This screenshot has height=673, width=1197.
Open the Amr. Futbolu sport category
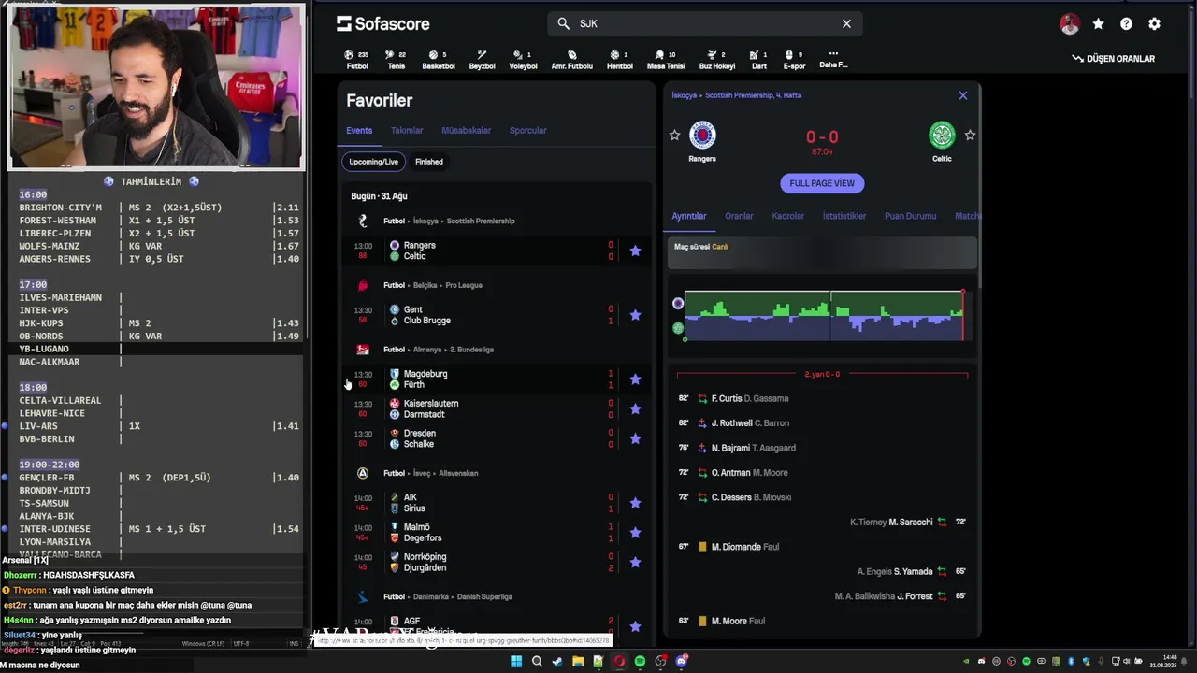click(x=571, y=60)
